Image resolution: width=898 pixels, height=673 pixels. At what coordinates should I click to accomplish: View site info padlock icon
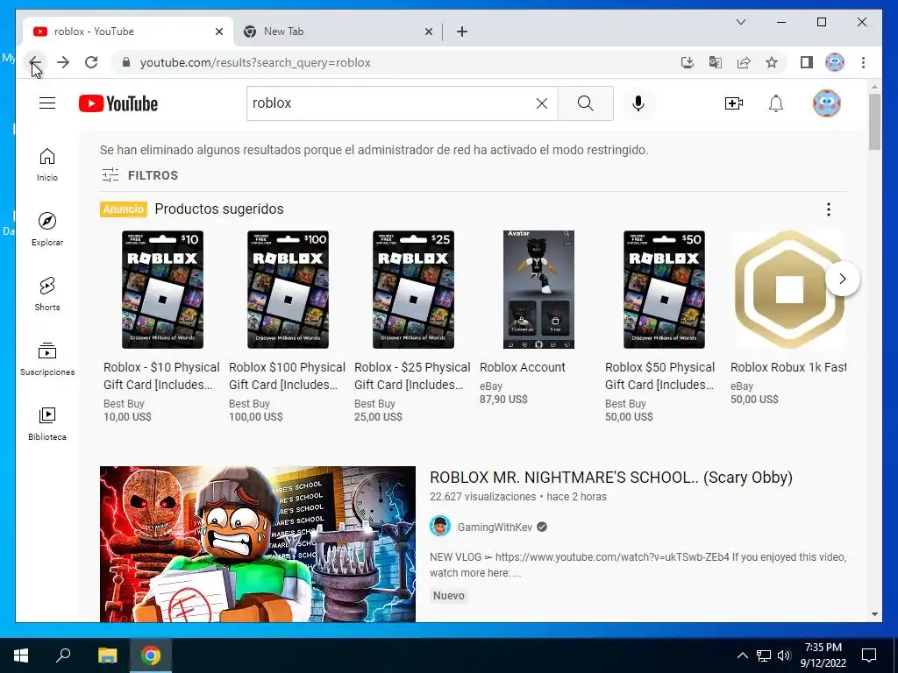[x=126, y=62]
